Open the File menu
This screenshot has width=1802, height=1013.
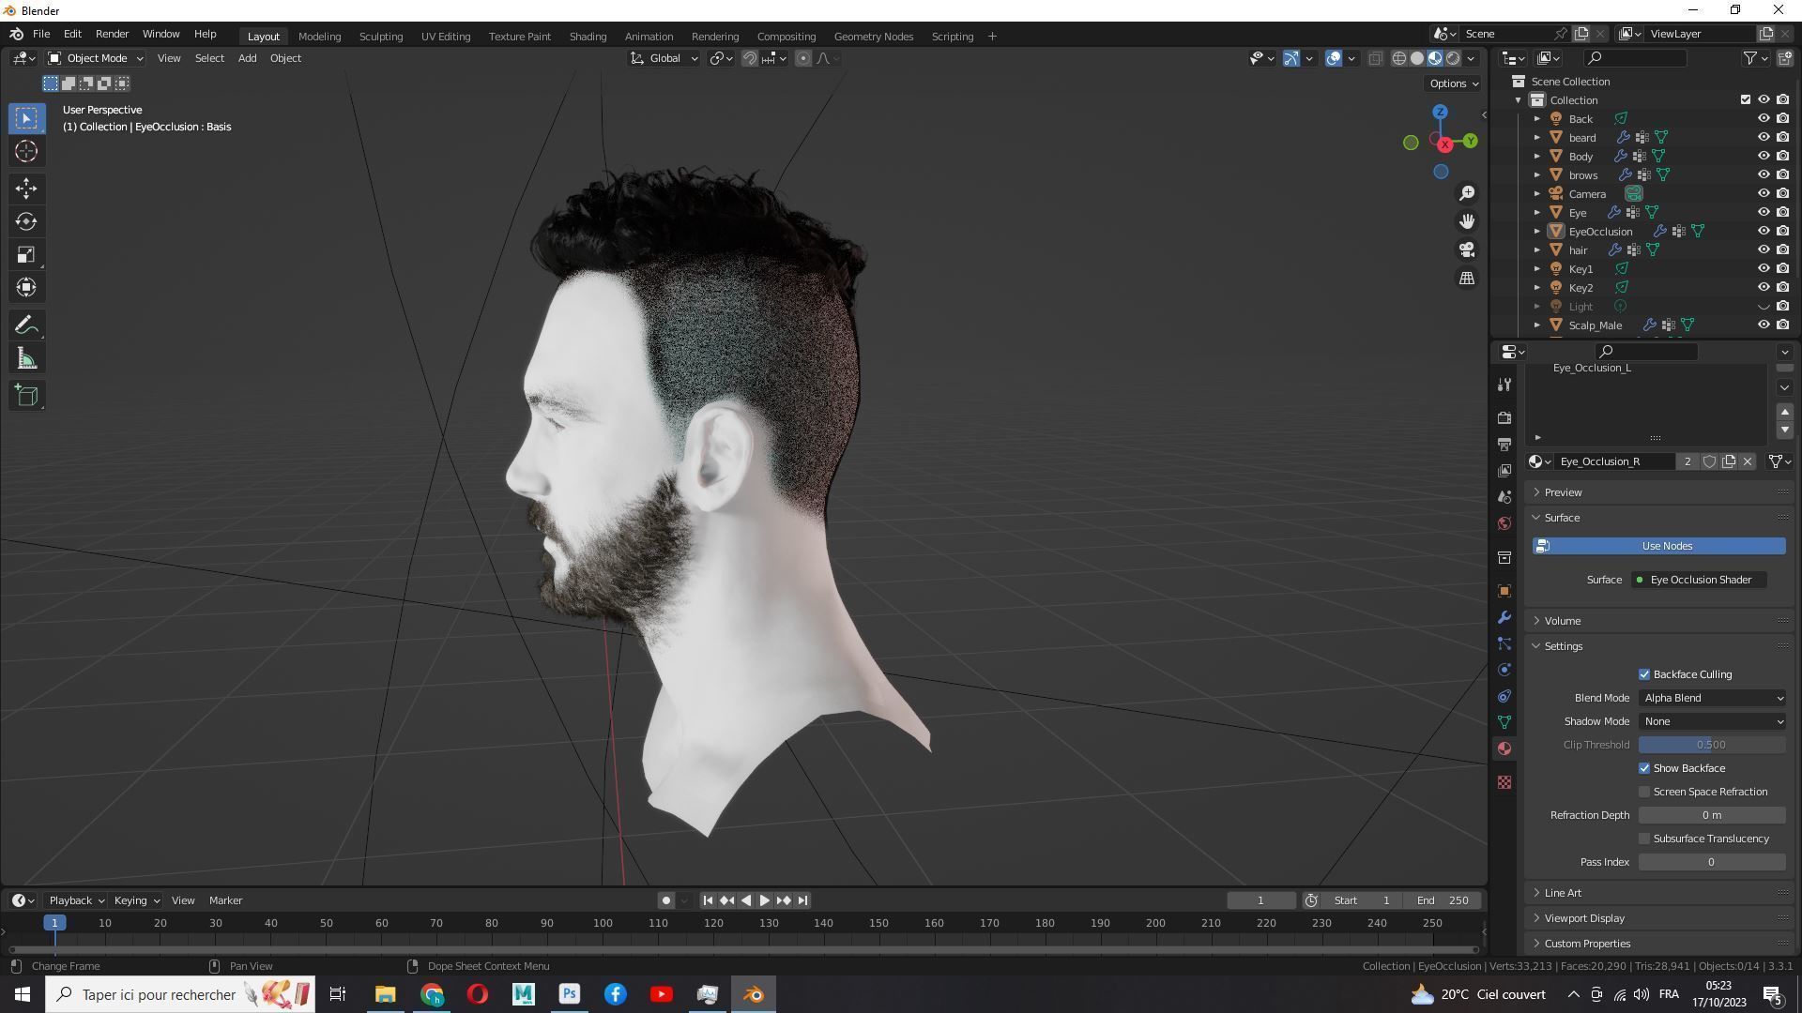[x=41, y=34]
